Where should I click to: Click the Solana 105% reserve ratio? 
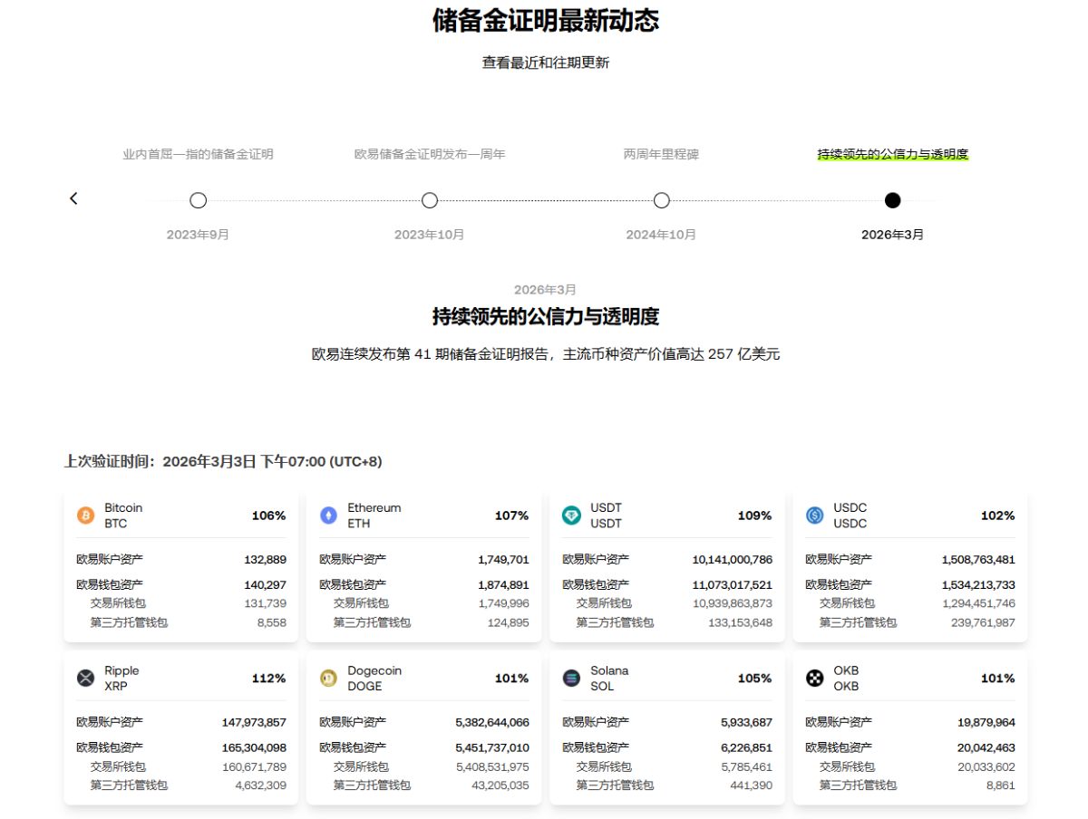754,679
